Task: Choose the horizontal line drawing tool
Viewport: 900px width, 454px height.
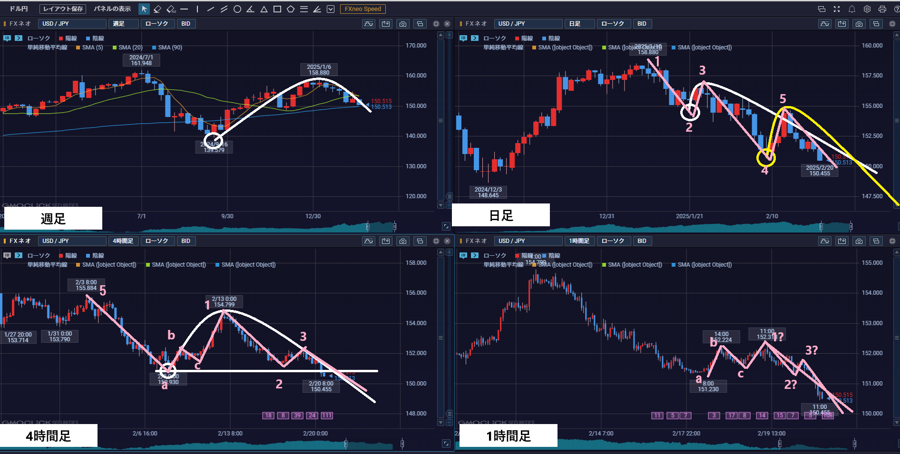Action: pyautogui.click(x=184, y=9)
